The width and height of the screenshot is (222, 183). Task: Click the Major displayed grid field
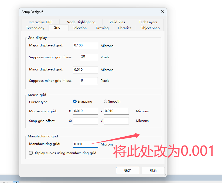point(86,46)
